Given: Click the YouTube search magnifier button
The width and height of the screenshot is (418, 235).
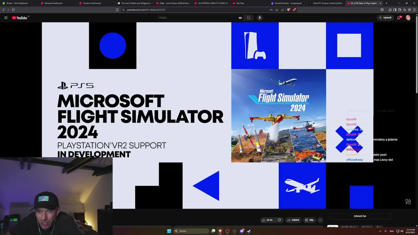Looking at the screenshot, I should 249,18.
